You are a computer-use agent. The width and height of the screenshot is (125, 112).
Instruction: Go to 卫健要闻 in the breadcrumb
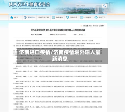[x=102, y=26]
